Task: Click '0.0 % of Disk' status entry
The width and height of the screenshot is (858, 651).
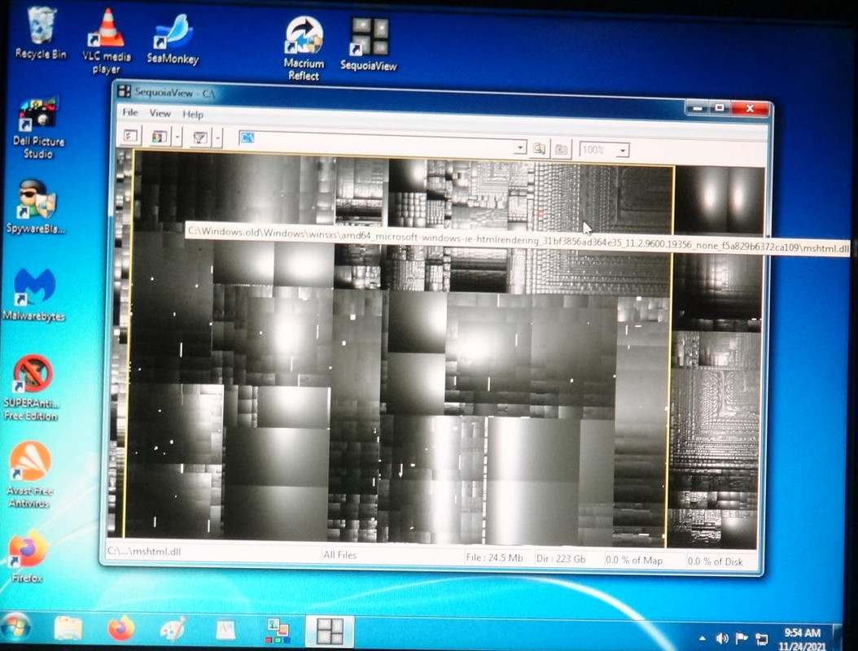Action: (x=716, y=561)
